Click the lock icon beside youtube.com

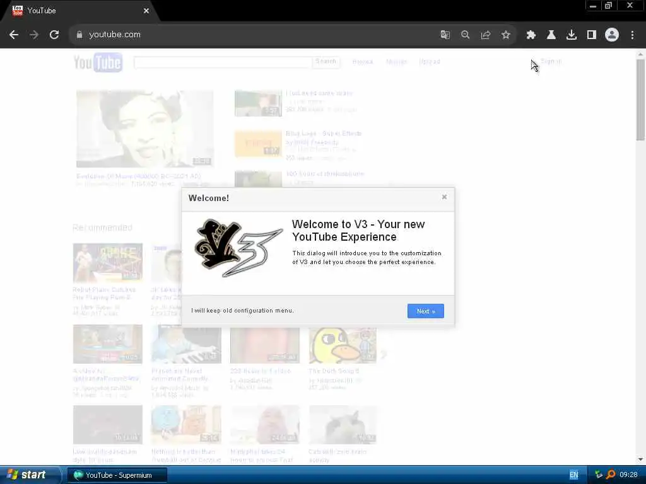click(x=79, y=35)
